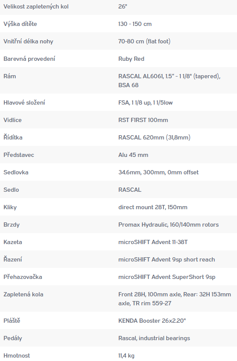The height and width of the screenshot is (361, 237).
Task: Select the 'Zapletená kola' row label
Action: [23, 294]
